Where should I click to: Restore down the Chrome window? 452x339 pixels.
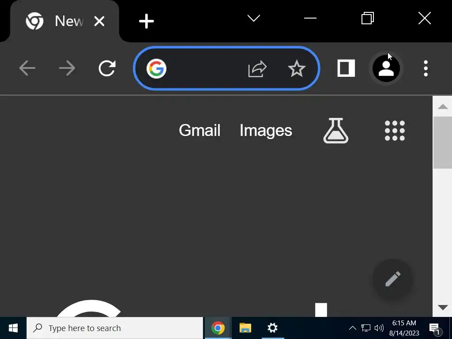[x=368, y=18]
